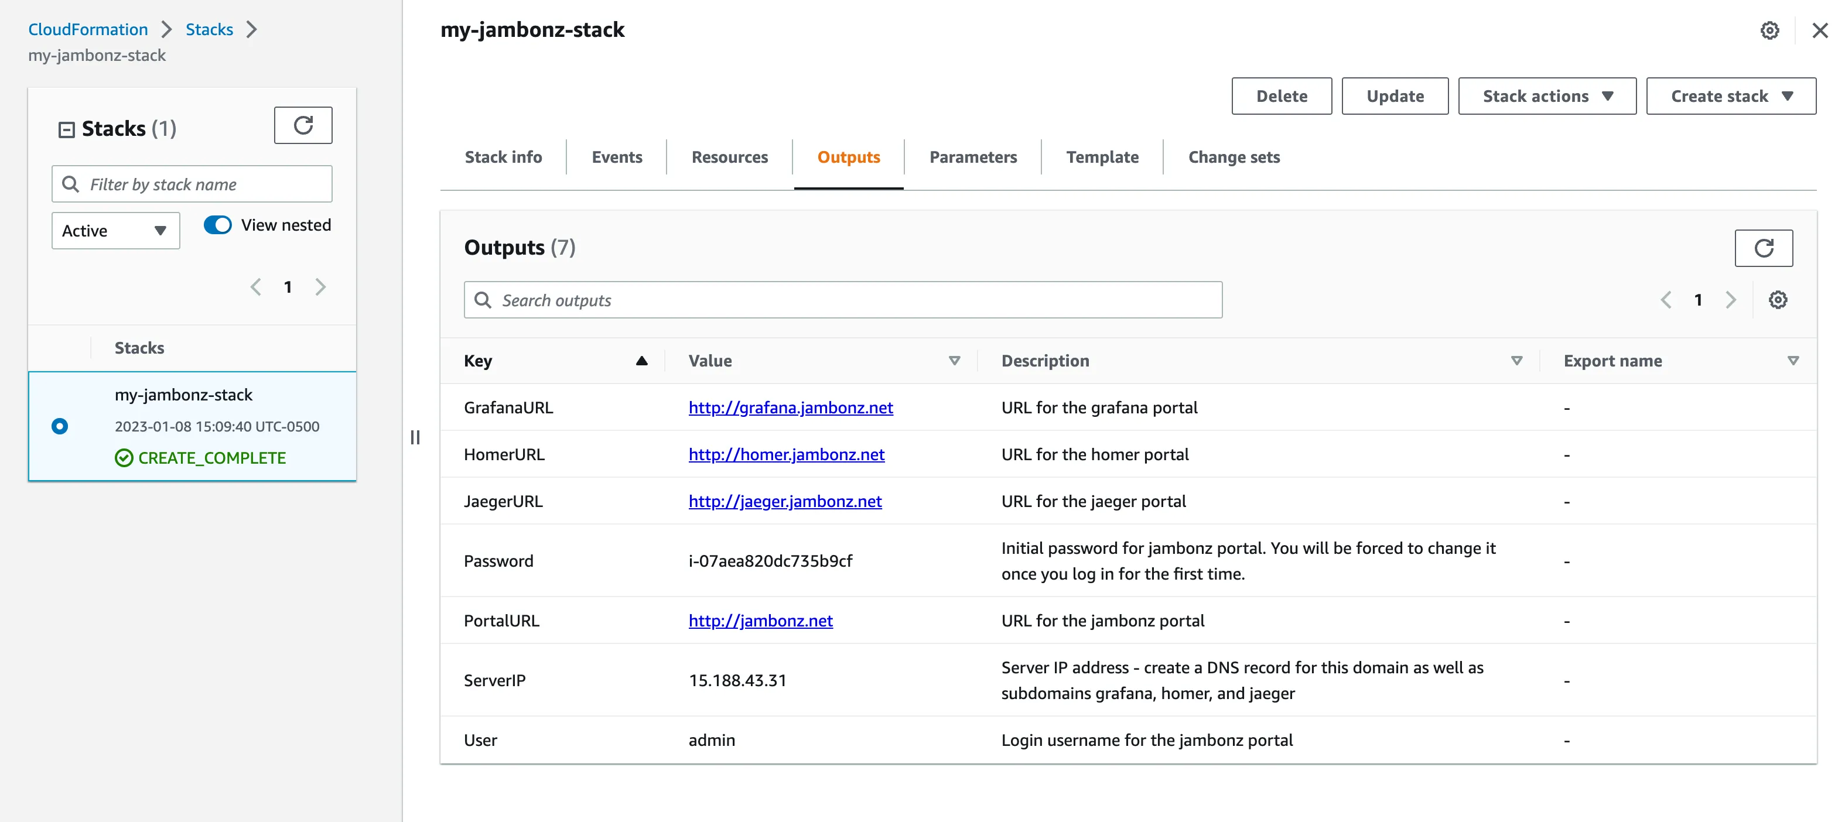Screen dimensions: 1845x822
Task: Sort by Export name column arrow
Action: click(1793, 361)
